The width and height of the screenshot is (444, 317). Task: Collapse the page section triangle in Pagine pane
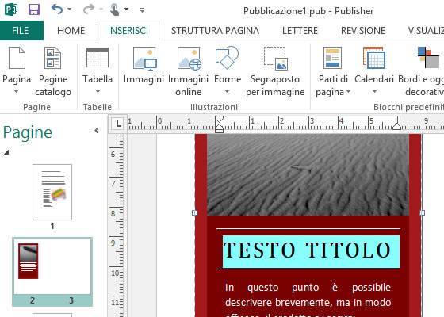pos(6,152)
